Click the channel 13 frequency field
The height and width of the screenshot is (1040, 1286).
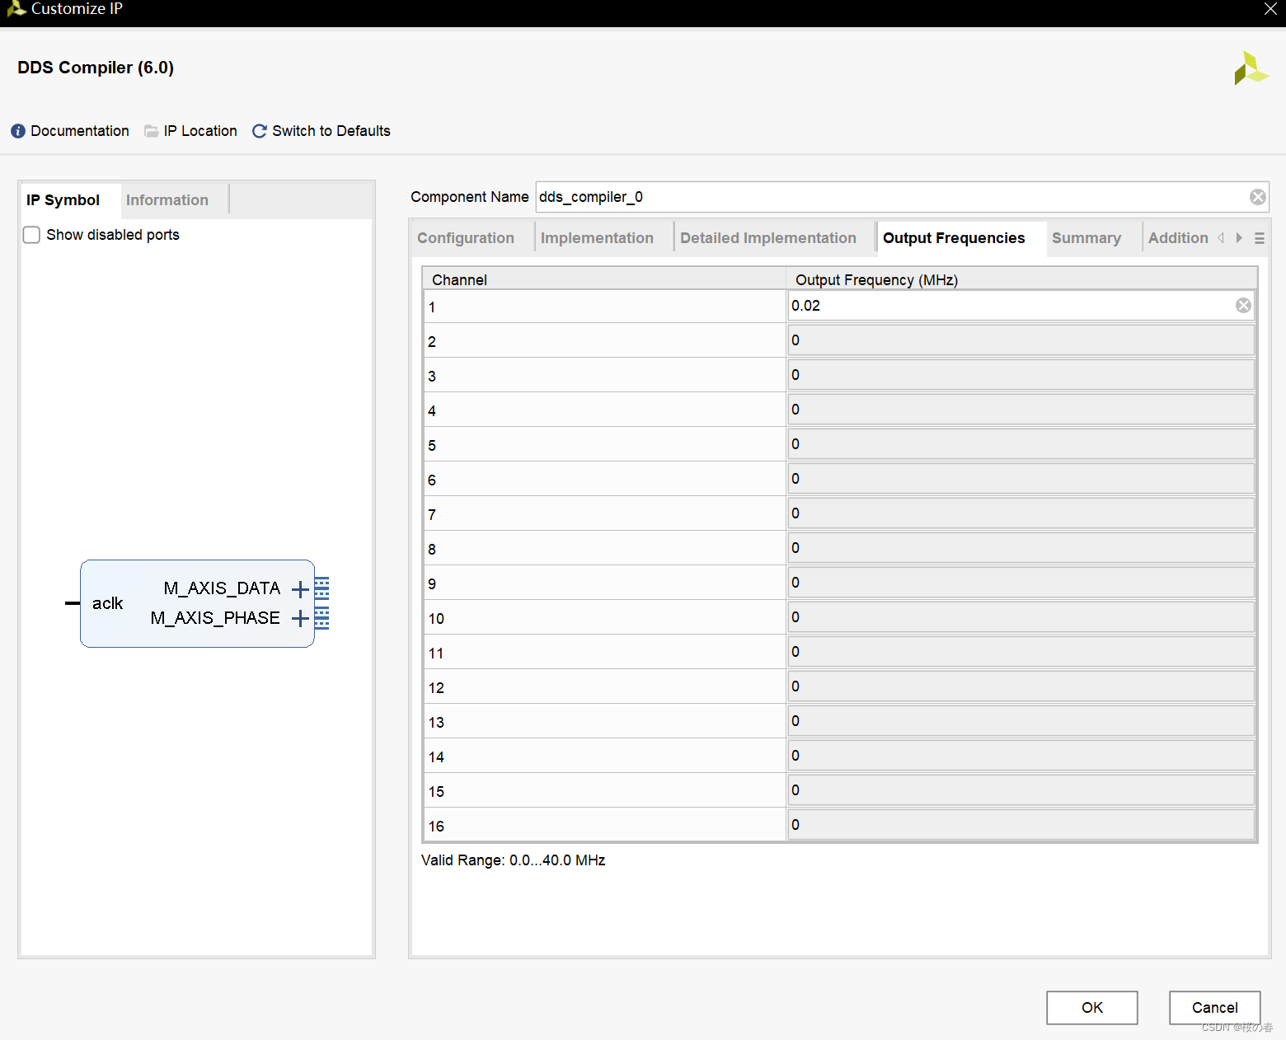[1021, 721]
